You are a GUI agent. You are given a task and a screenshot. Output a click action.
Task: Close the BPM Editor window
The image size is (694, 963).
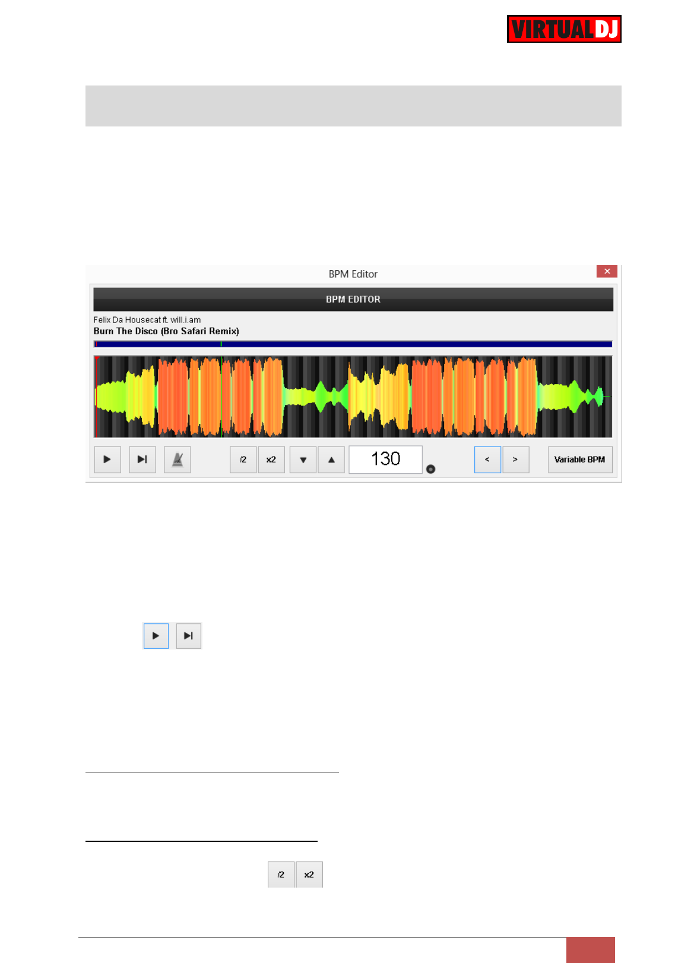[607, 271]
